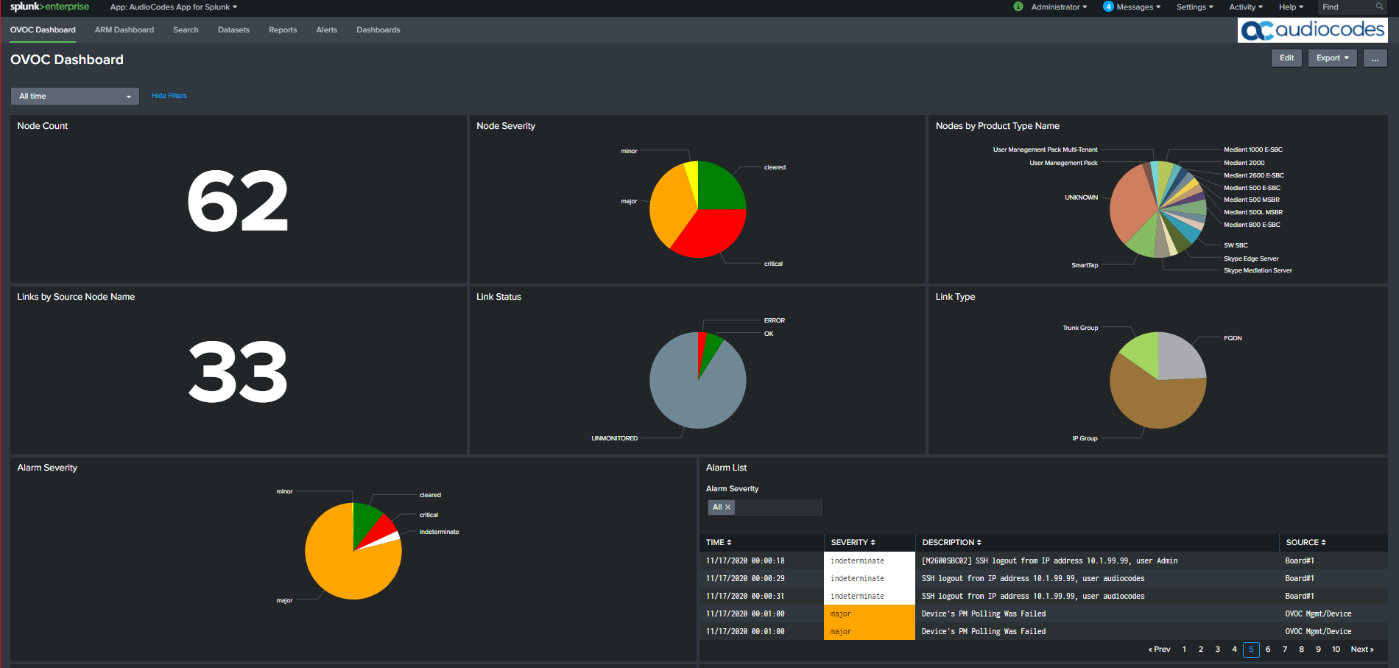Click the Splunk enterprise logo

tap(49, 7)
